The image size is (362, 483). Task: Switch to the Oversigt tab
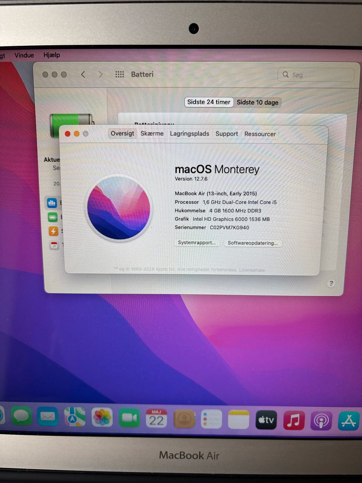[122, 133]
